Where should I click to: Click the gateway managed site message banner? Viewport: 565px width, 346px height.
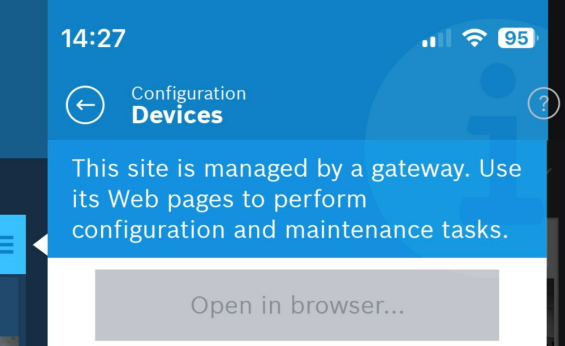tap(297, 199)
